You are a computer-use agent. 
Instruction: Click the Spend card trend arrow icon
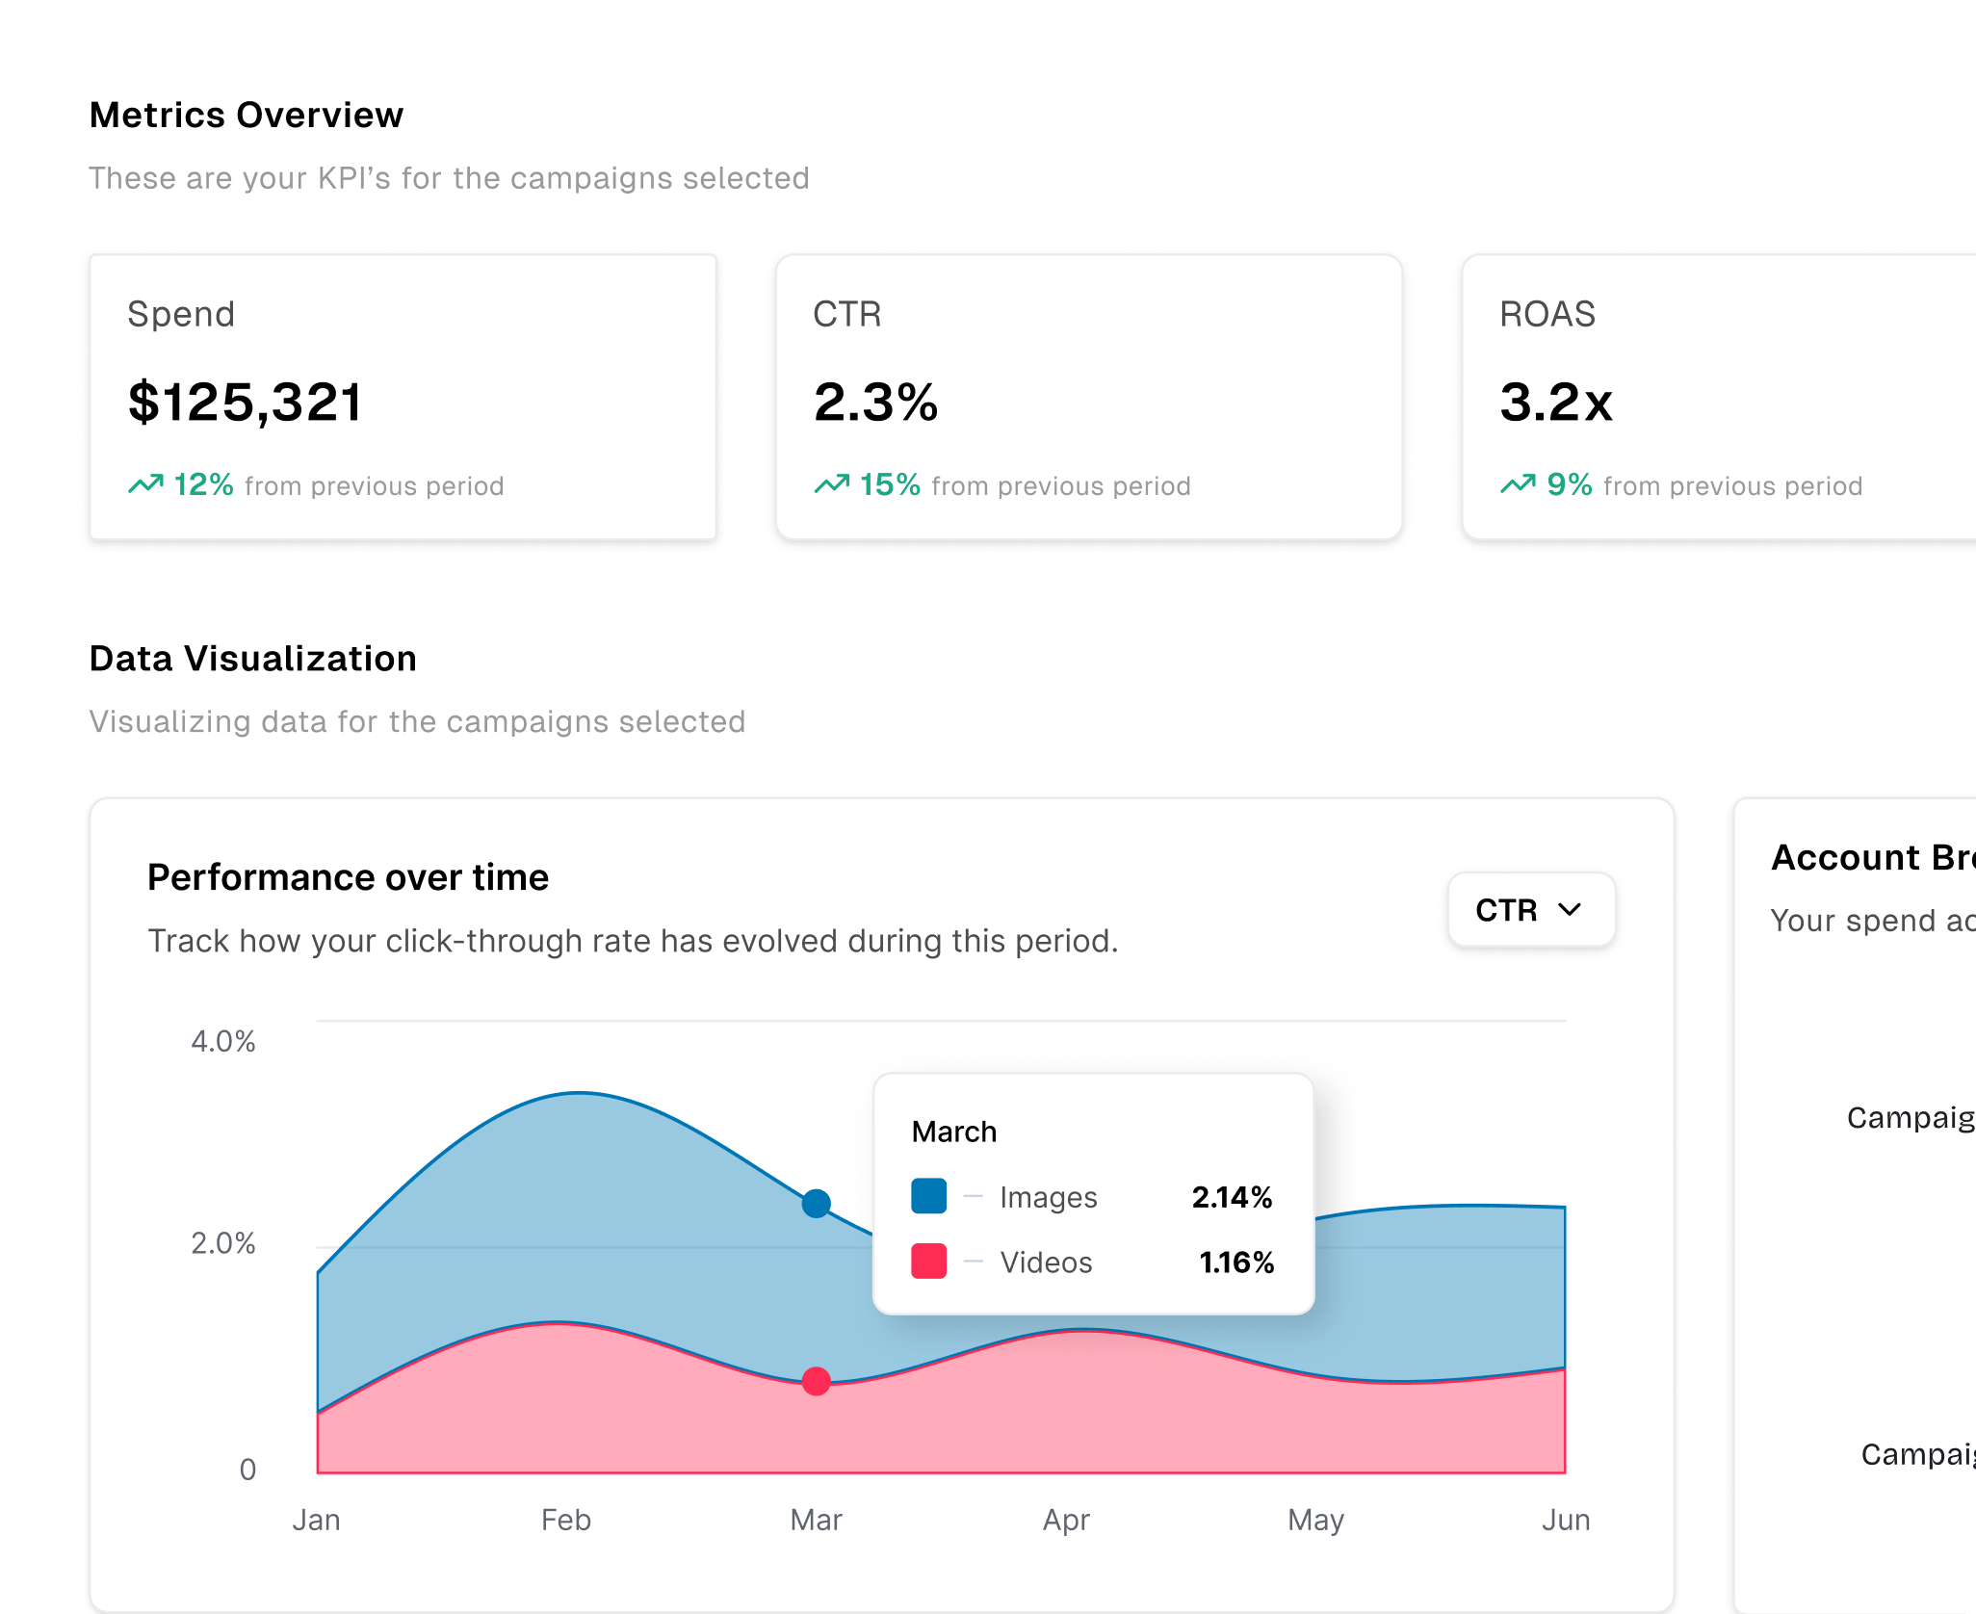pyautogui.click(x=145, y=484)
